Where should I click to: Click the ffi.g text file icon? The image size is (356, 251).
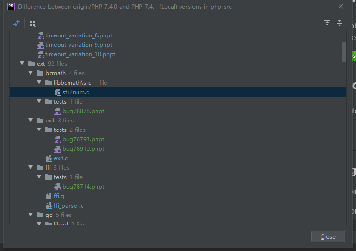[49, 196]
